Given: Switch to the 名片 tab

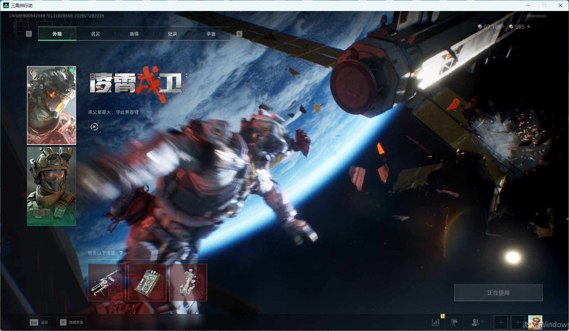Looking at the screenshot, I should click(96, 34).
